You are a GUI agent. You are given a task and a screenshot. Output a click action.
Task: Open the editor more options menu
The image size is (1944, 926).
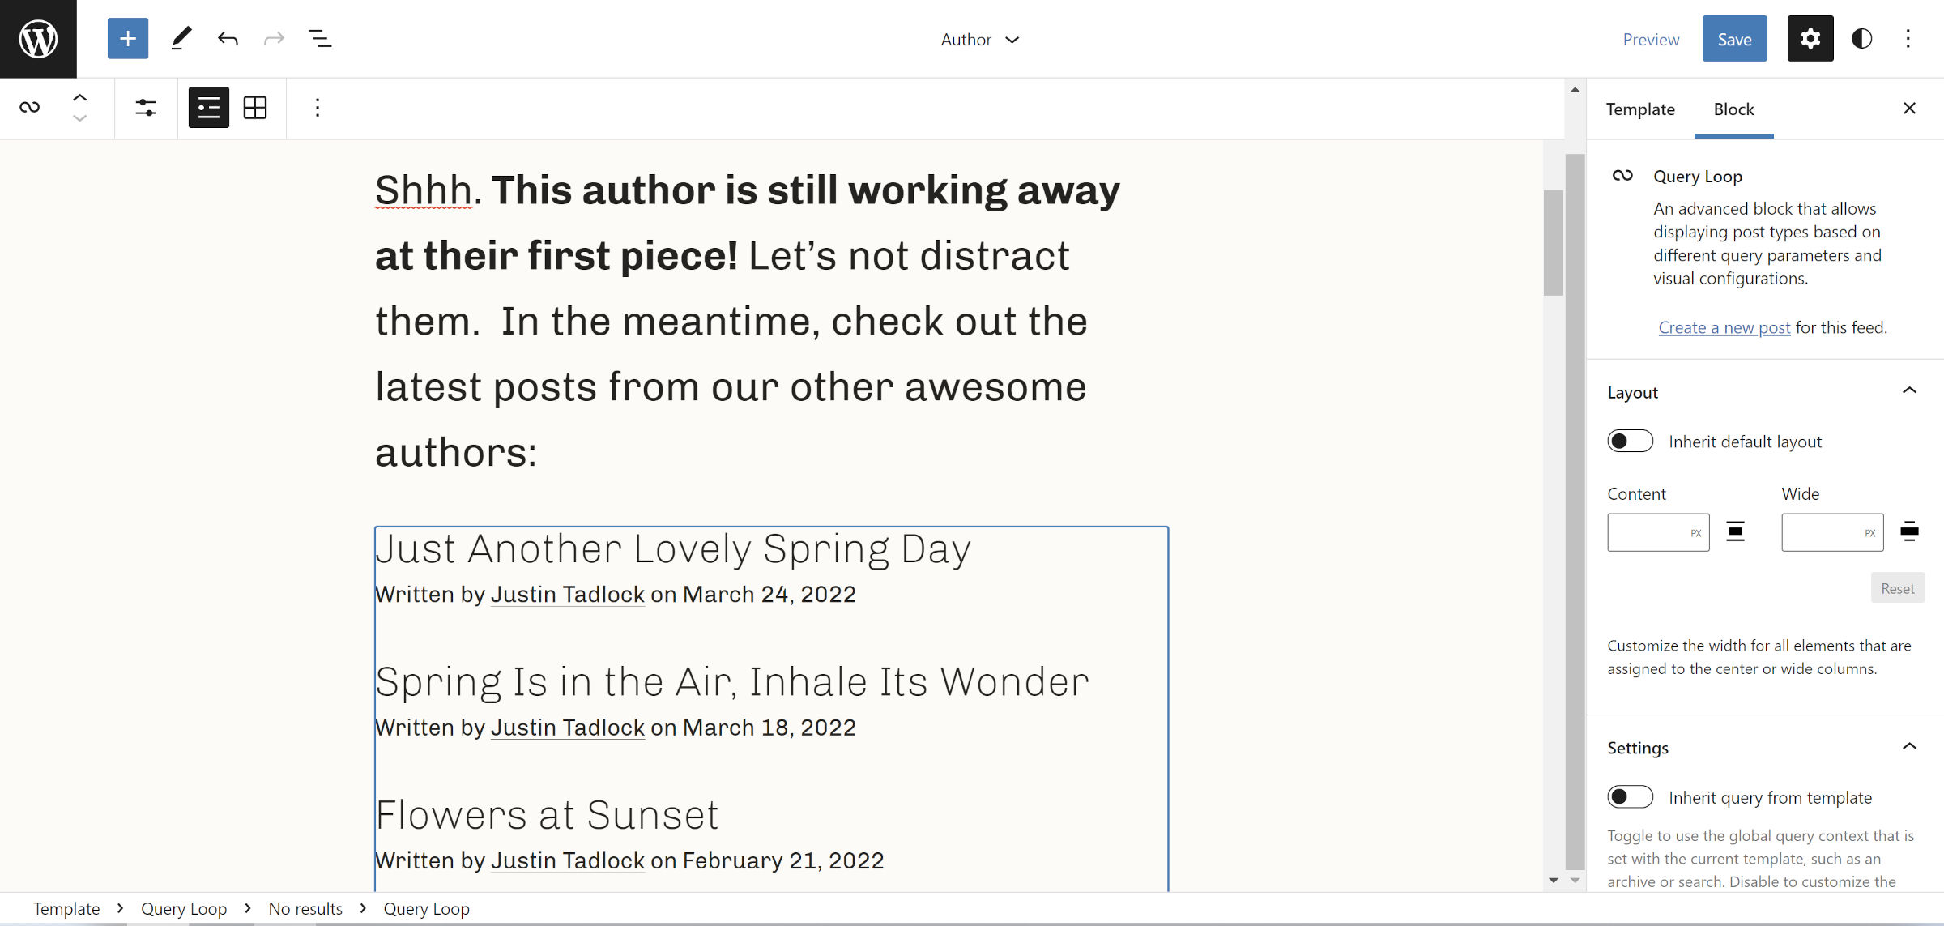tap(1908, 38)
